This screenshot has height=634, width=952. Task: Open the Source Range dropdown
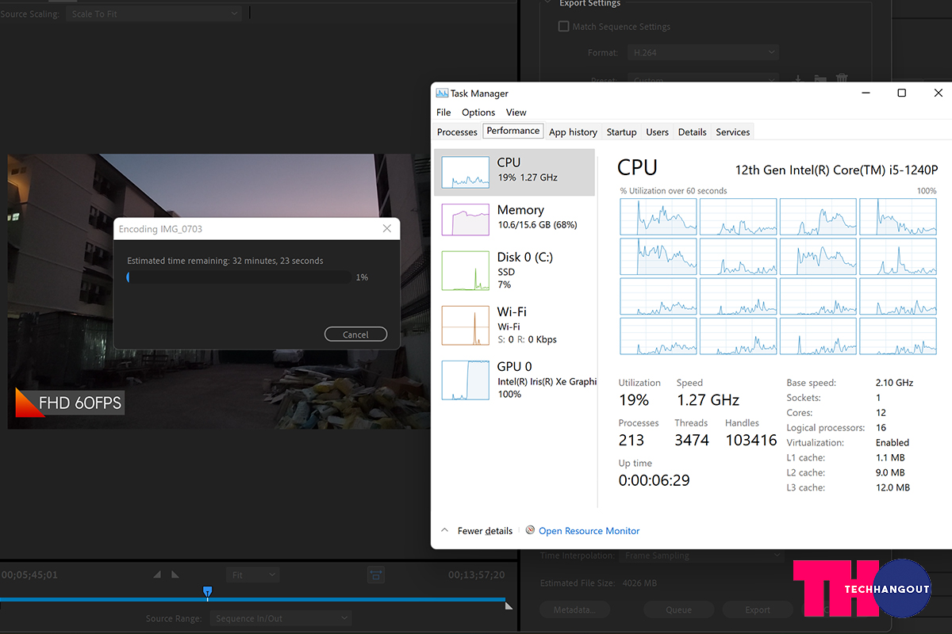281,618
